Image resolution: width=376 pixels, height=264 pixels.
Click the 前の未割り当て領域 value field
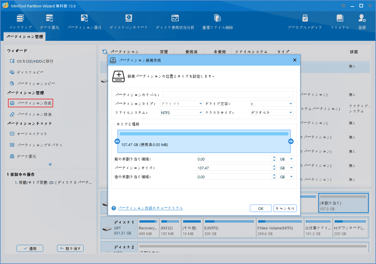click(x=234, y=159)
